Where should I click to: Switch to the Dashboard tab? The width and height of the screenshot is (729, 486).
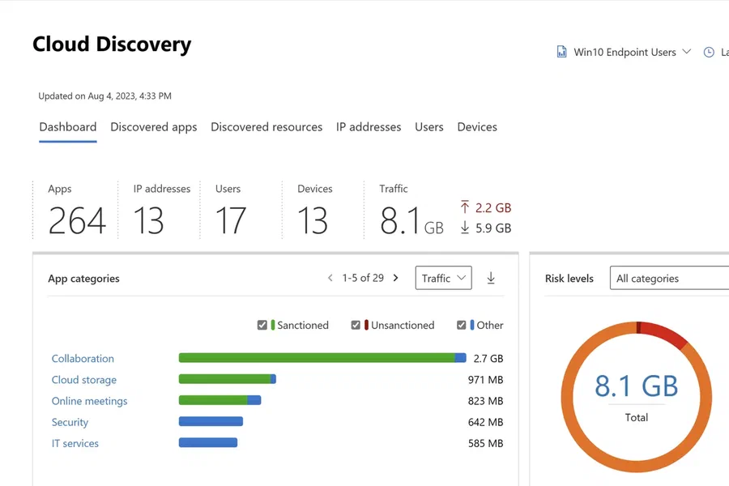pyautogui.click(x=68, y=127)
